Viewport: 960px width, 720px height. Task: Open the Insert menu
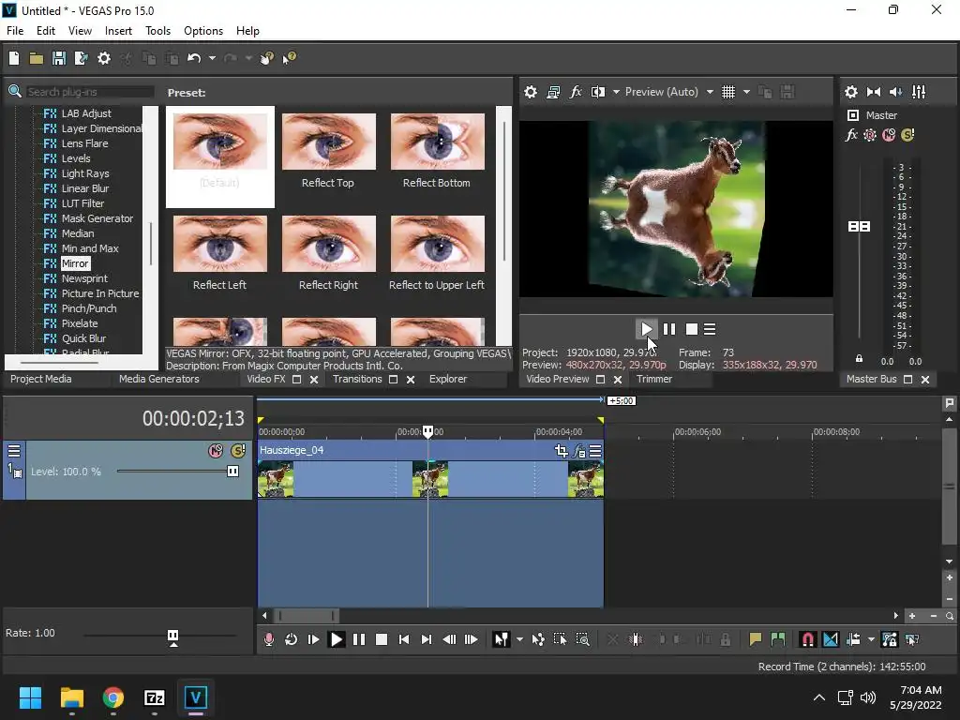click(x=118, y=31)
